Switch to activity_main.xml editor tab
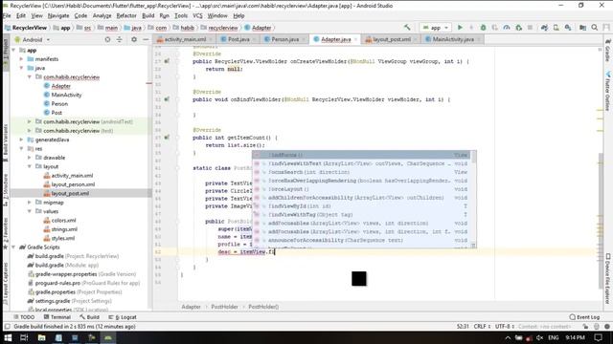 [185, 39]
